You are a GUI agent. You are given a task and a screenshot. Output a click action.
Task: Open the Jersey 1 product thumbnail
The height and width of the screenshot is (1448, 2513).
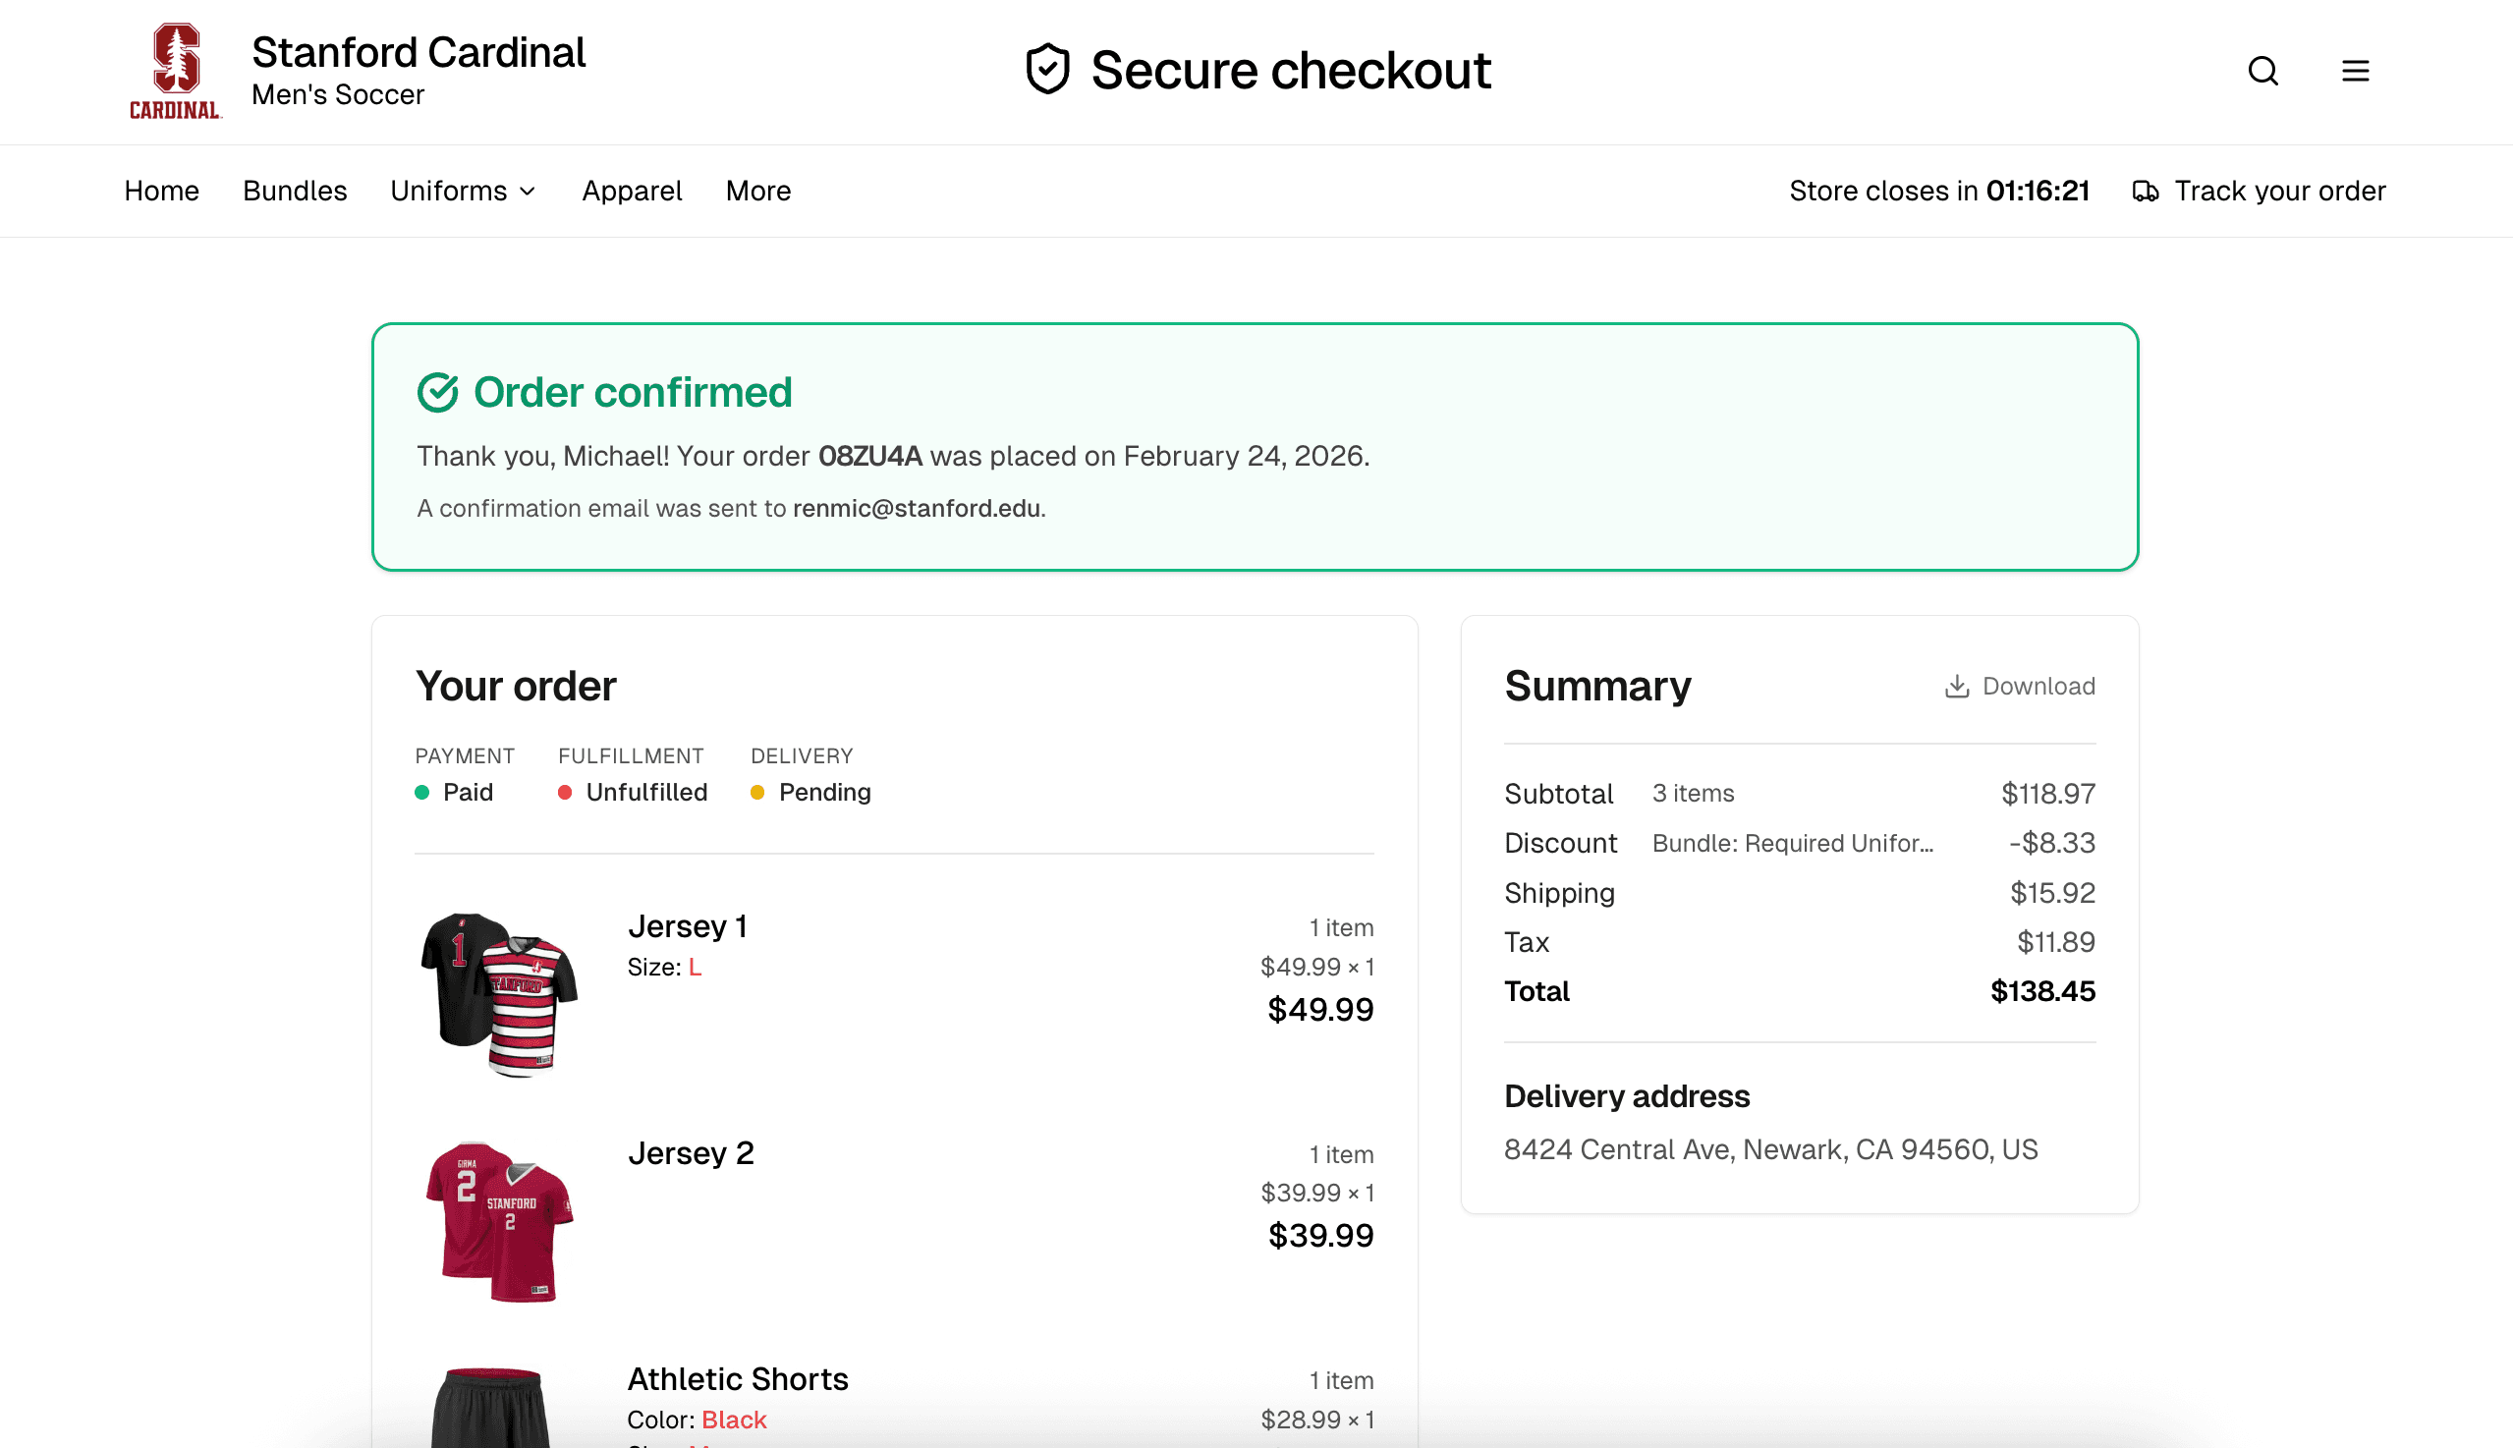tap(498, 993)
